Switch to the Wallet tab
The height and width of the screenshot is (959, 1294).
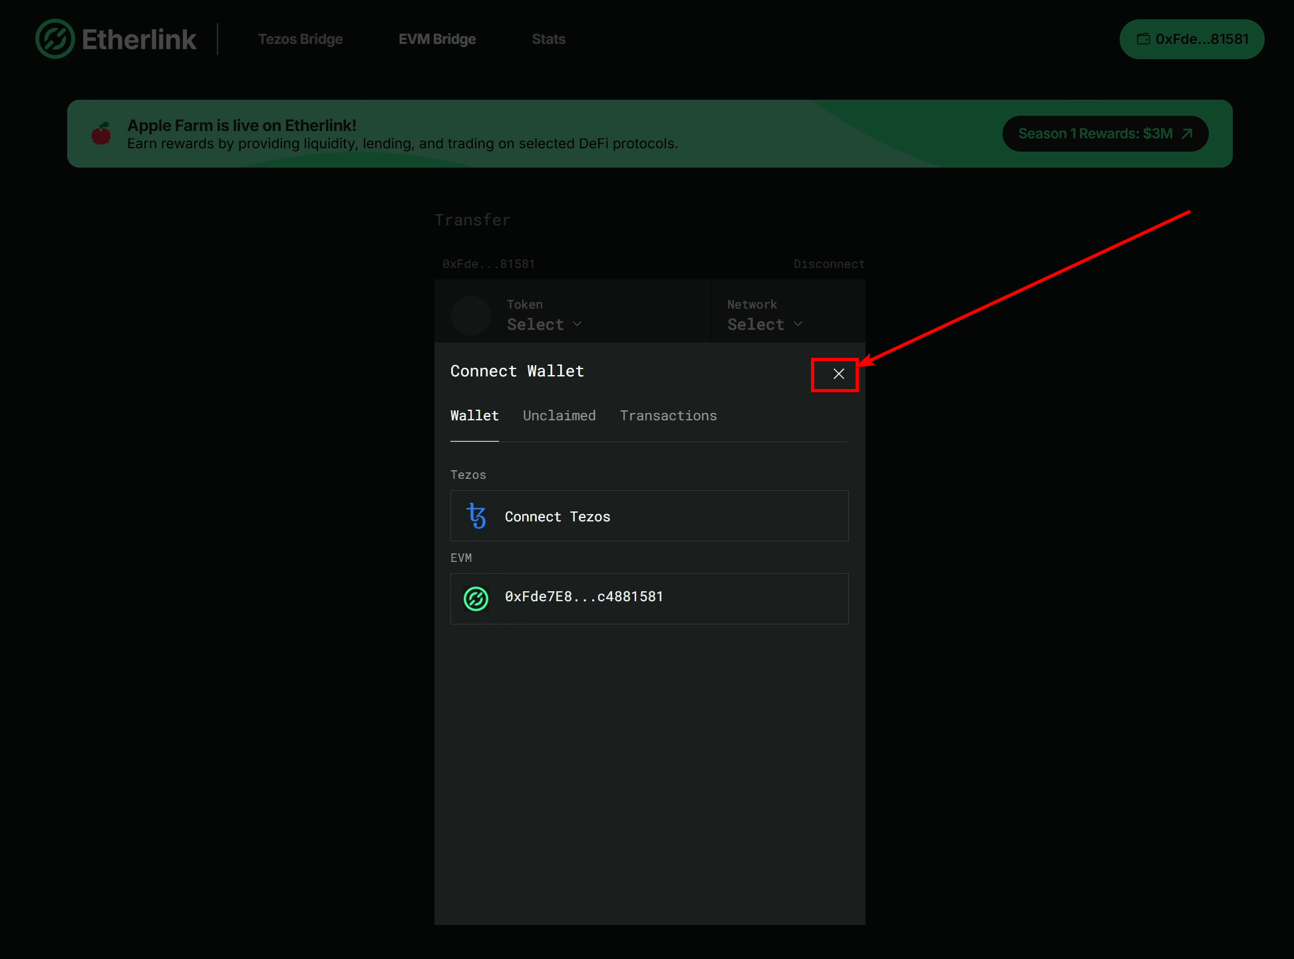[x=474, y=416]
